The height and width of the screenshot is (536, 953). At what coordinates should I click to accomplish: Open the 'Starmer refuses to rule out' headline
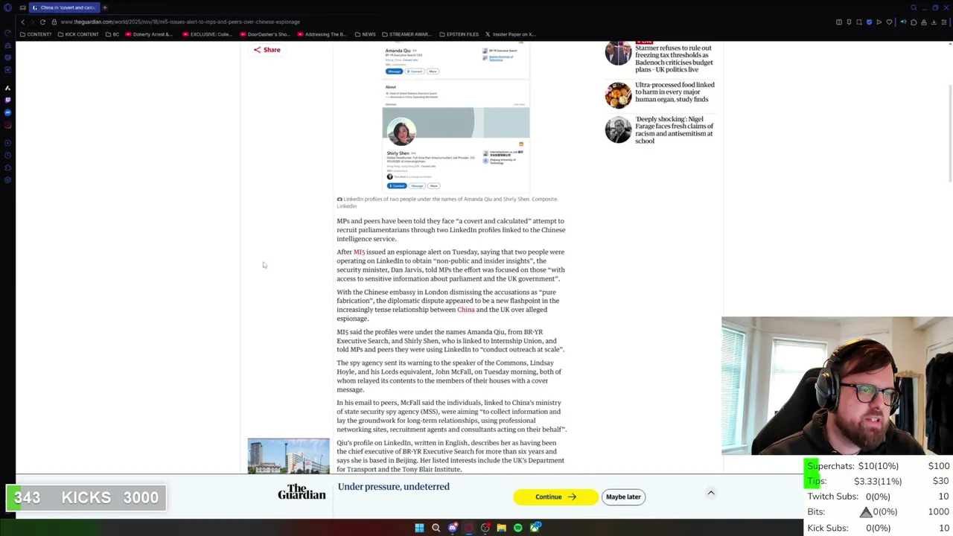pos(674,59)
